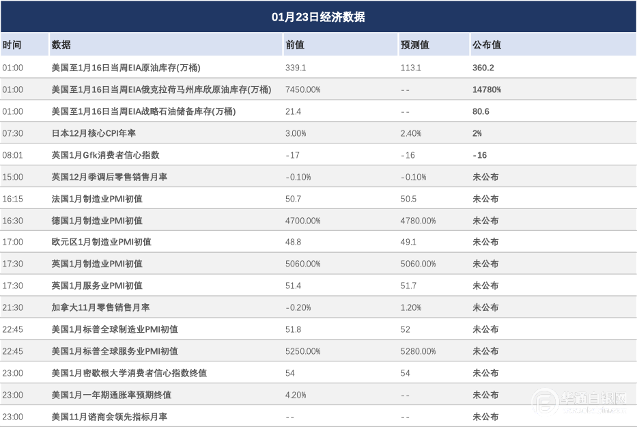Image resolution: width=637 pixels, height=427 pixels.
Task: Click the 预测值 column header
Action: tap(414, 45)
